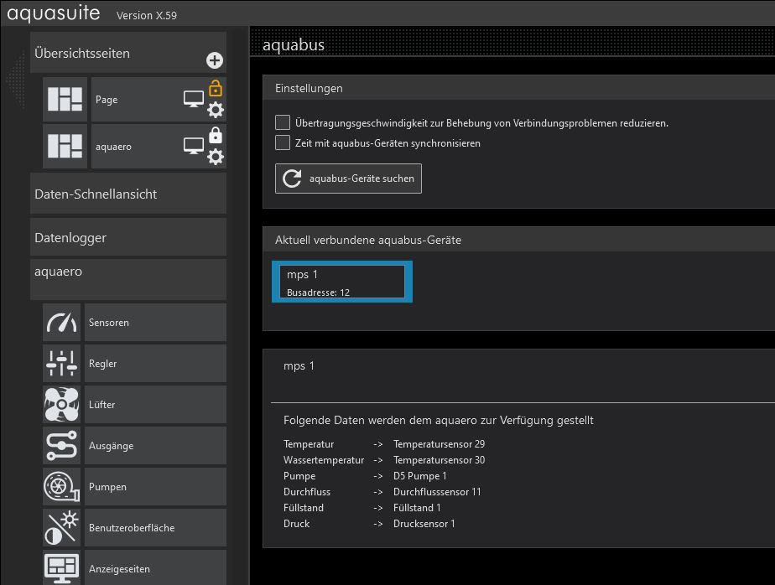Click the Anzeigeseiten display icon

61,568
